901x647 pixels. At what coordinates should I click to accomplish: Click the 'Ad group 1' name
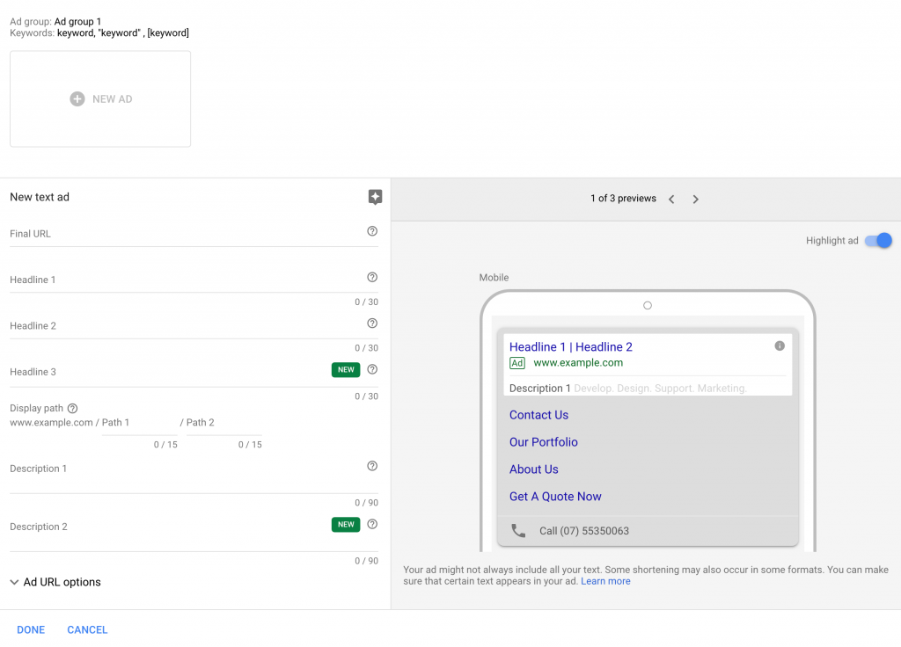77,21
